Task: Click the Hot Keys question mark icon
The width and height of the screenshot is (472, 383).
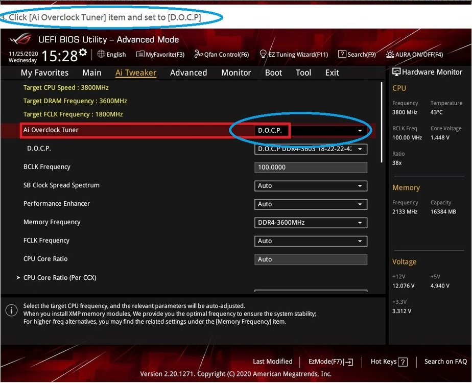Action: 403,362
